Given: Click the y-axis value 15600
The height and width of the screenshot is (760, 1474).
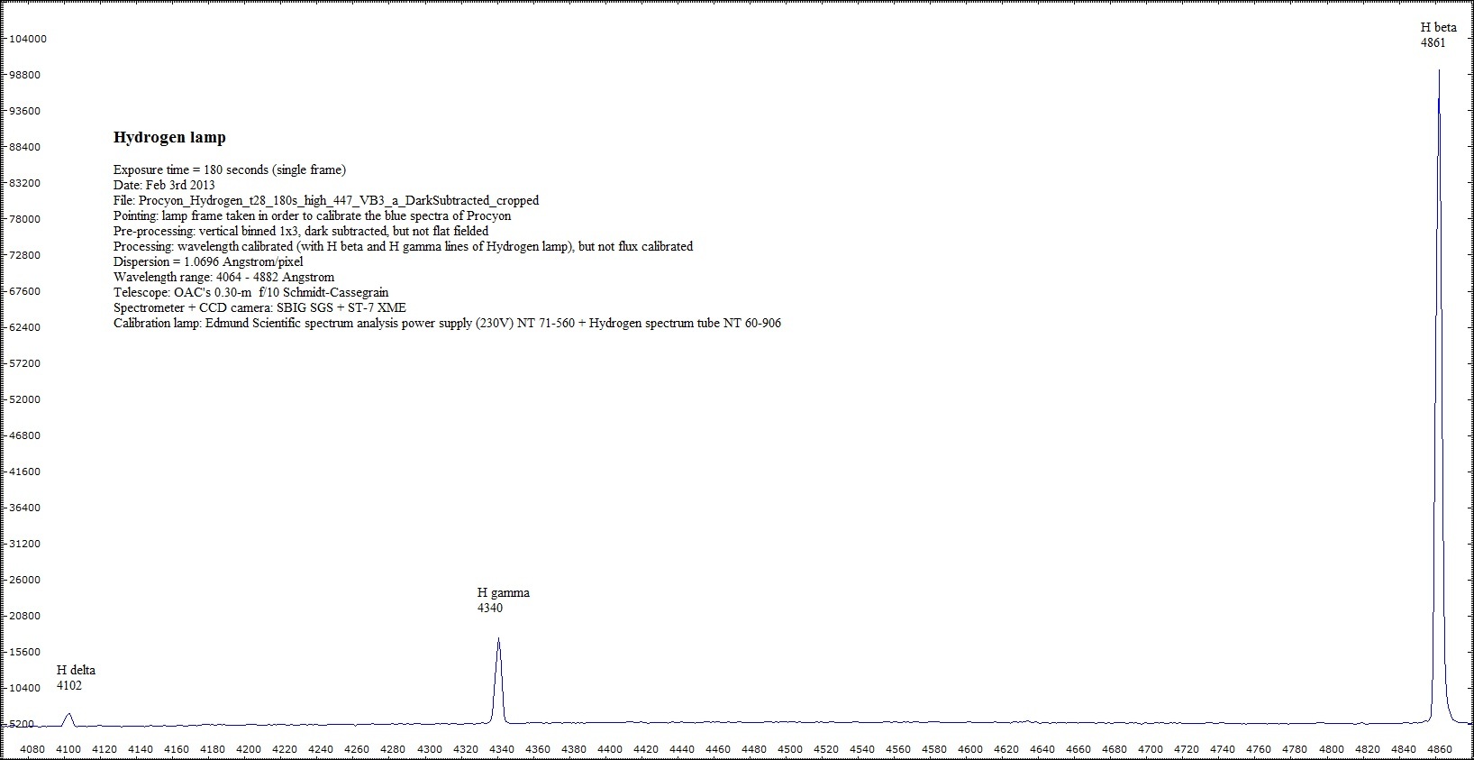Looking at the screenshot, I should 27,652.
